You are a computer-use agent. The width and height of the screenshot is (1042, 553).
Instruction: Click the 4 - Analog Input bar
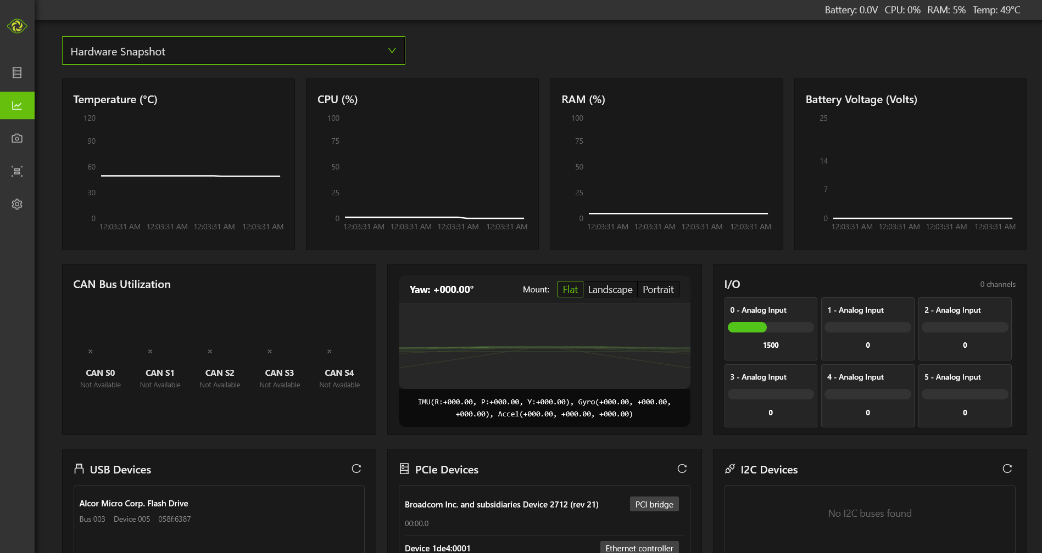[868, 394]
